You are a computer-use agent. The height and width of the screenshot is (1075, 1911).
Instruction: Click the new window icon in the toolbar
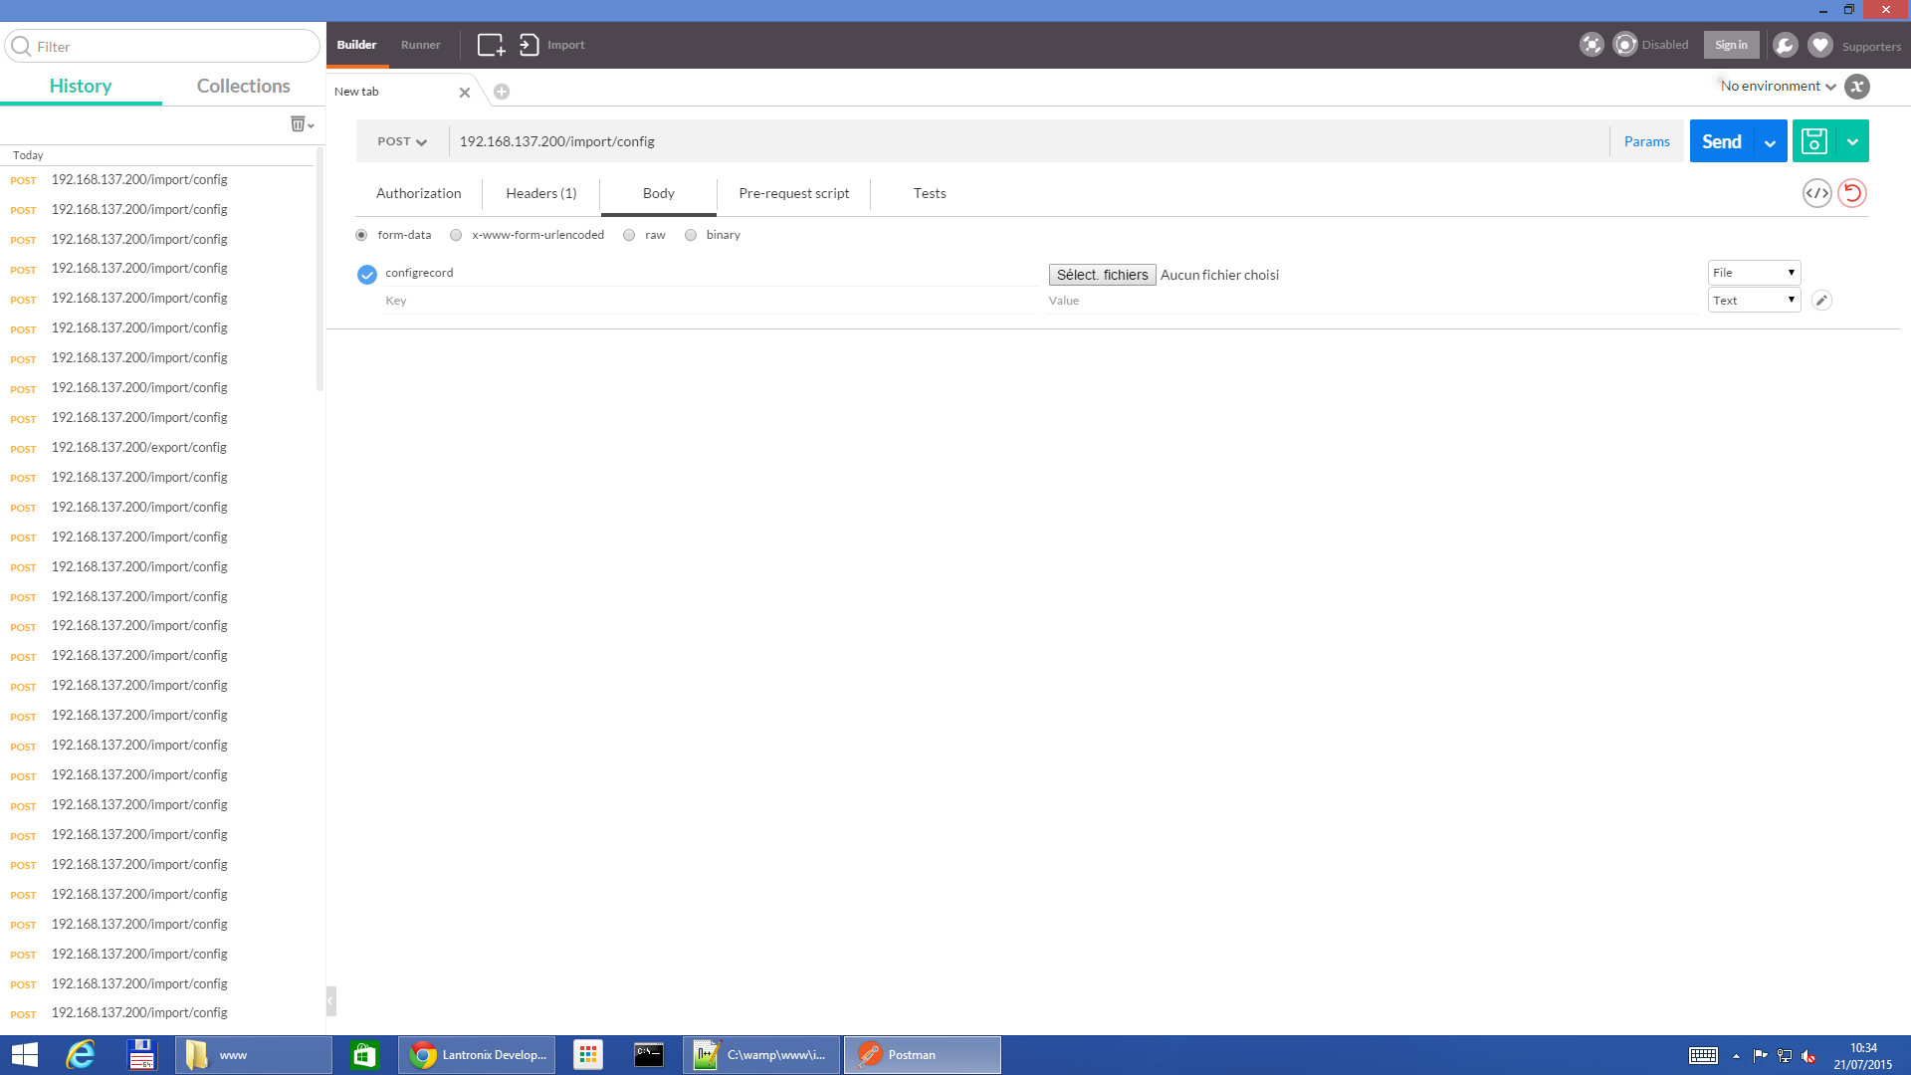(x=491, y=45)
